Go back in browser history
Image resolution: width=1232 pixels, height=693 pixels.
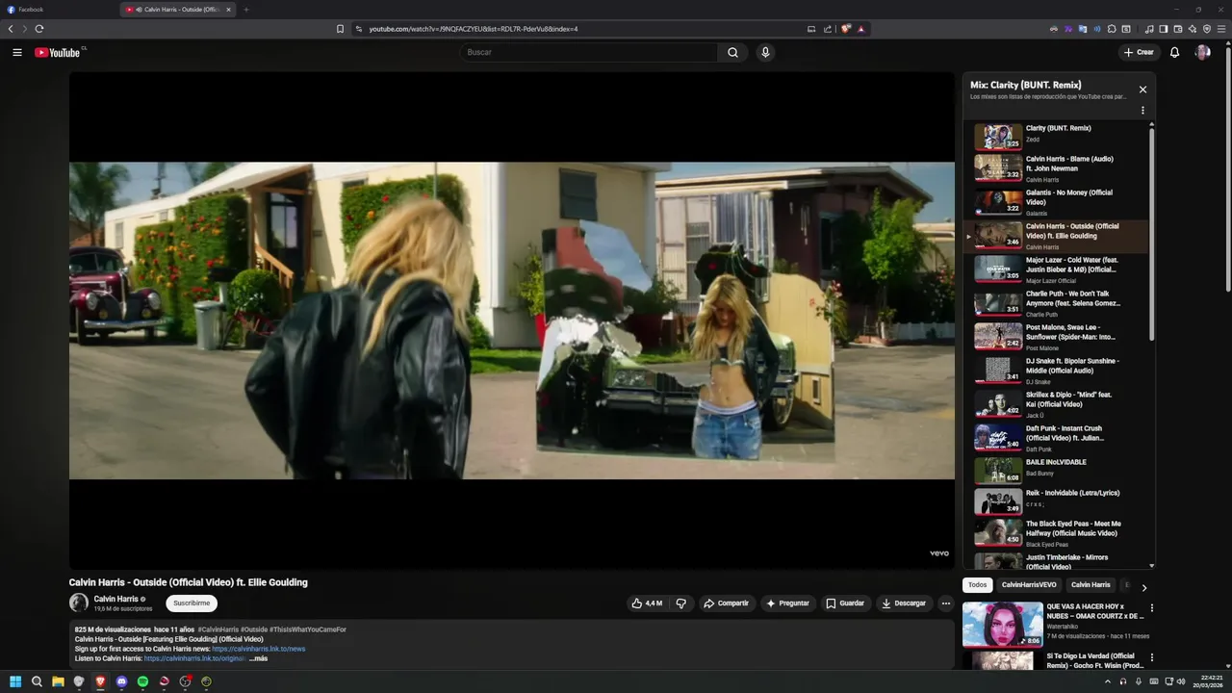(11, 29)
